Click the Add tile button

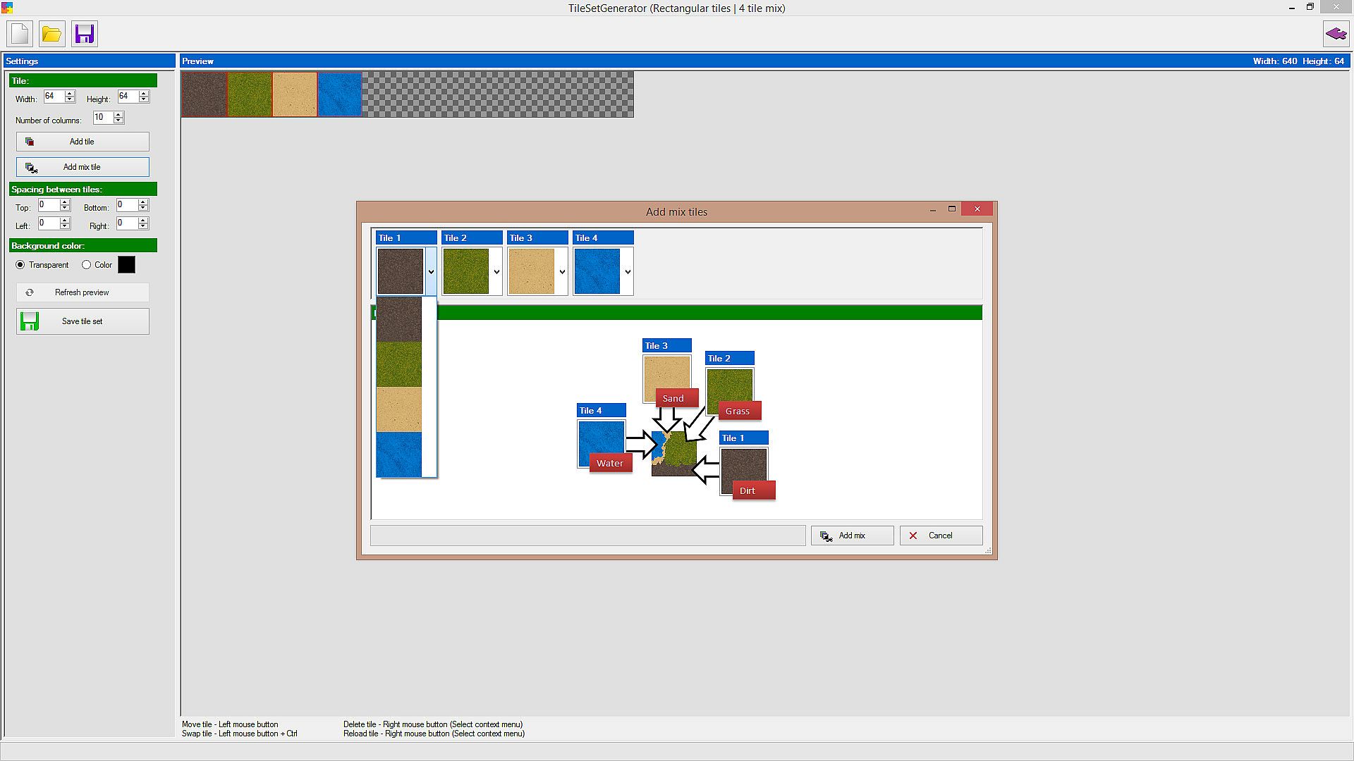point(83,142)
